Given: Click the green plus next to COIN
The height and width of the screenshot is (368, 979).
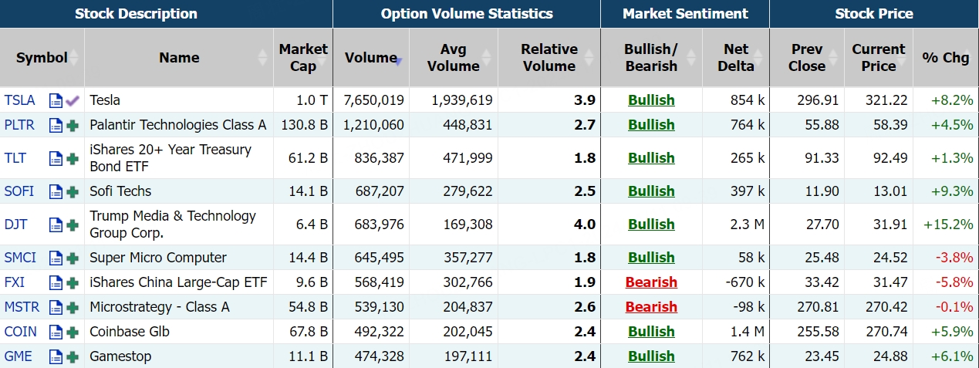Looking at the screenshot, I should [73, 332].
